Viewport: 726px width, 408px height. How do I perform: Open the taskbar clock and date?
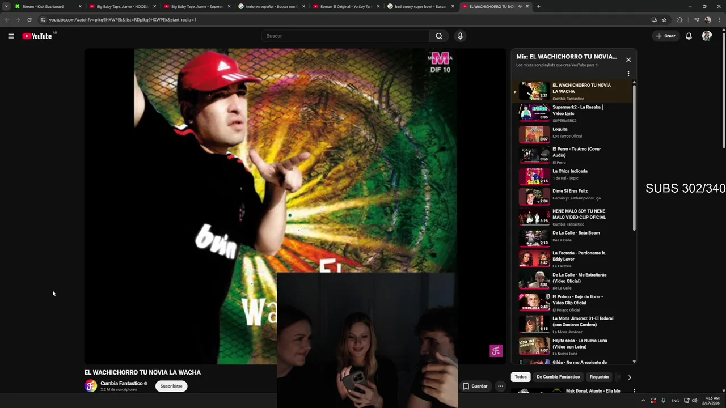tap(712, 401)
